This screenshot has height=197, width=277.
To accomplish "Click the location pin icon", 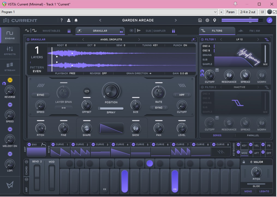I will point(215,20).
